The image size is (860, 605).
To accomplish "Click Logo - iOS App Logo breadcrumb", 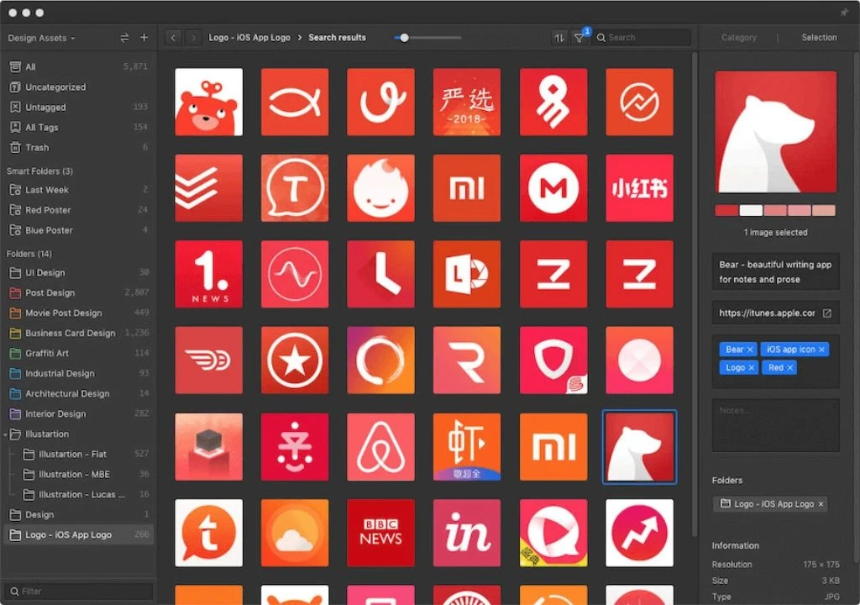I will tap(249, 38).
